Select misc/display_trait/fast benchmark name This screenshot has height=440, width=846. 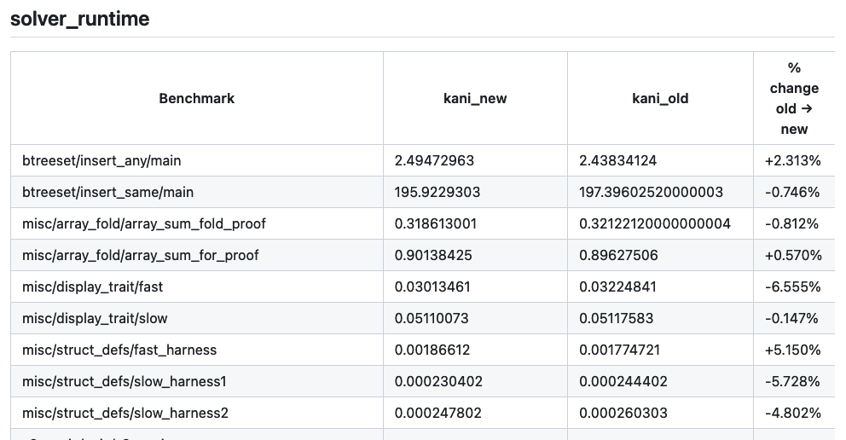[x=92, y=287]
